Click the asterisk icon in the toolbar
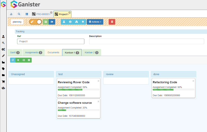The image size is (207, 132). 83,22
